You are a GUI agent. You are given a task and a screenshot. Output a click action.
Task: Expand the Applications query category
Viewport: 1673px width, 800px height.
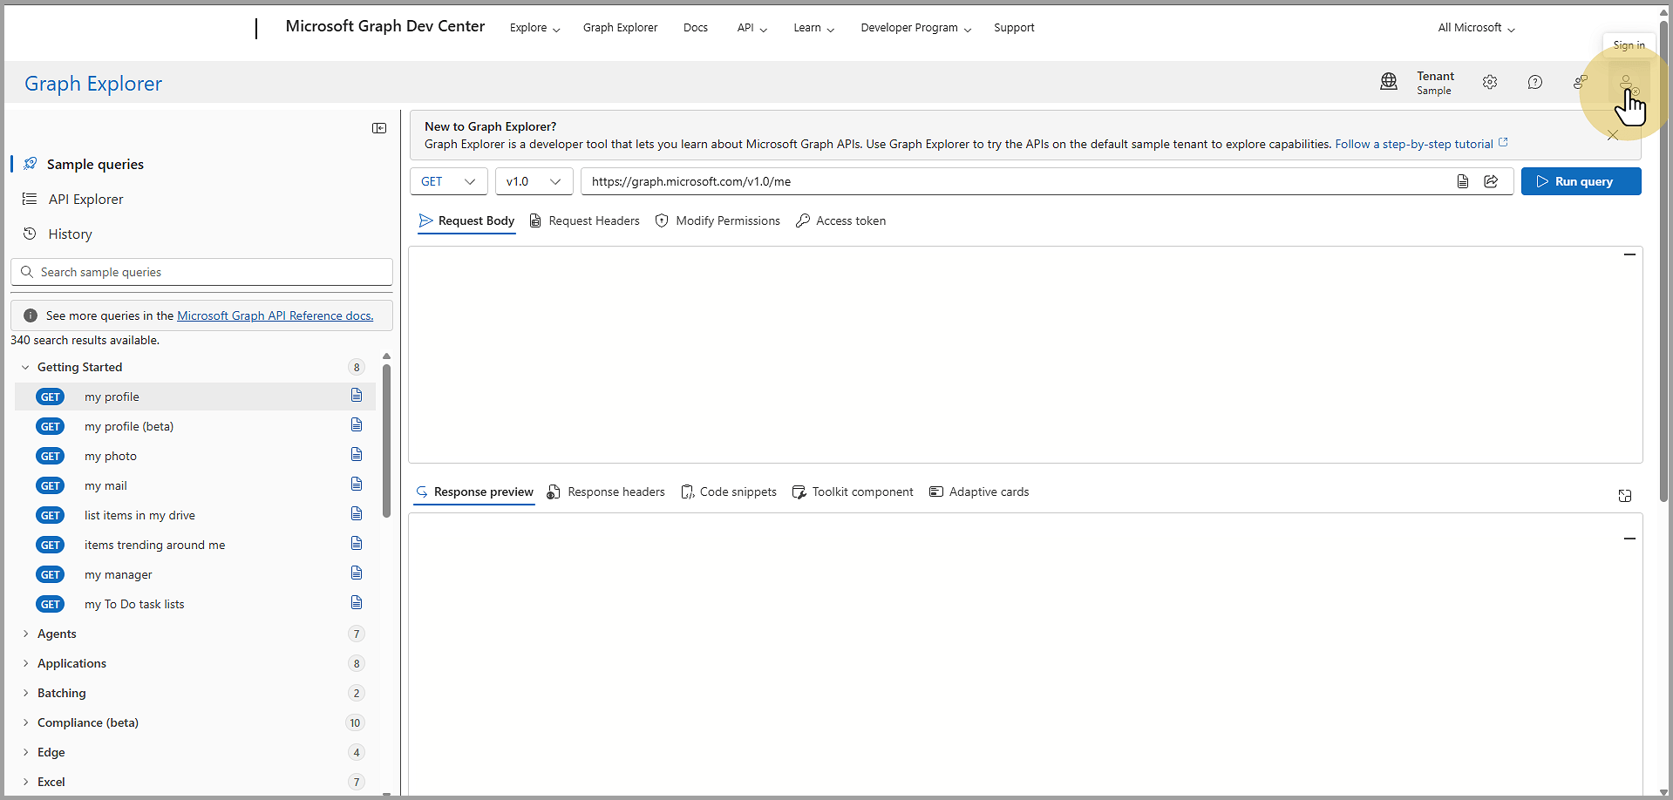click(71, 663)
